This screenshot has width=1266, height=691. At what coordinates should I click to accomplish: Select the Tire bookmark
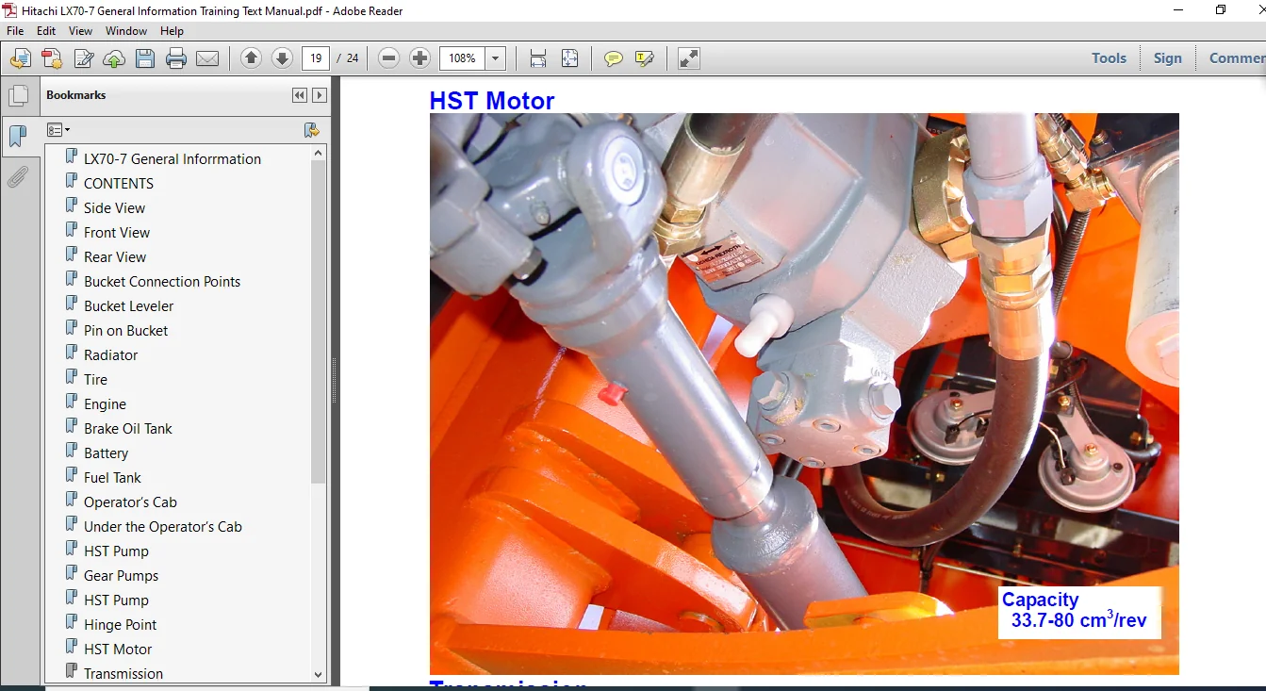tap(96, 379)
